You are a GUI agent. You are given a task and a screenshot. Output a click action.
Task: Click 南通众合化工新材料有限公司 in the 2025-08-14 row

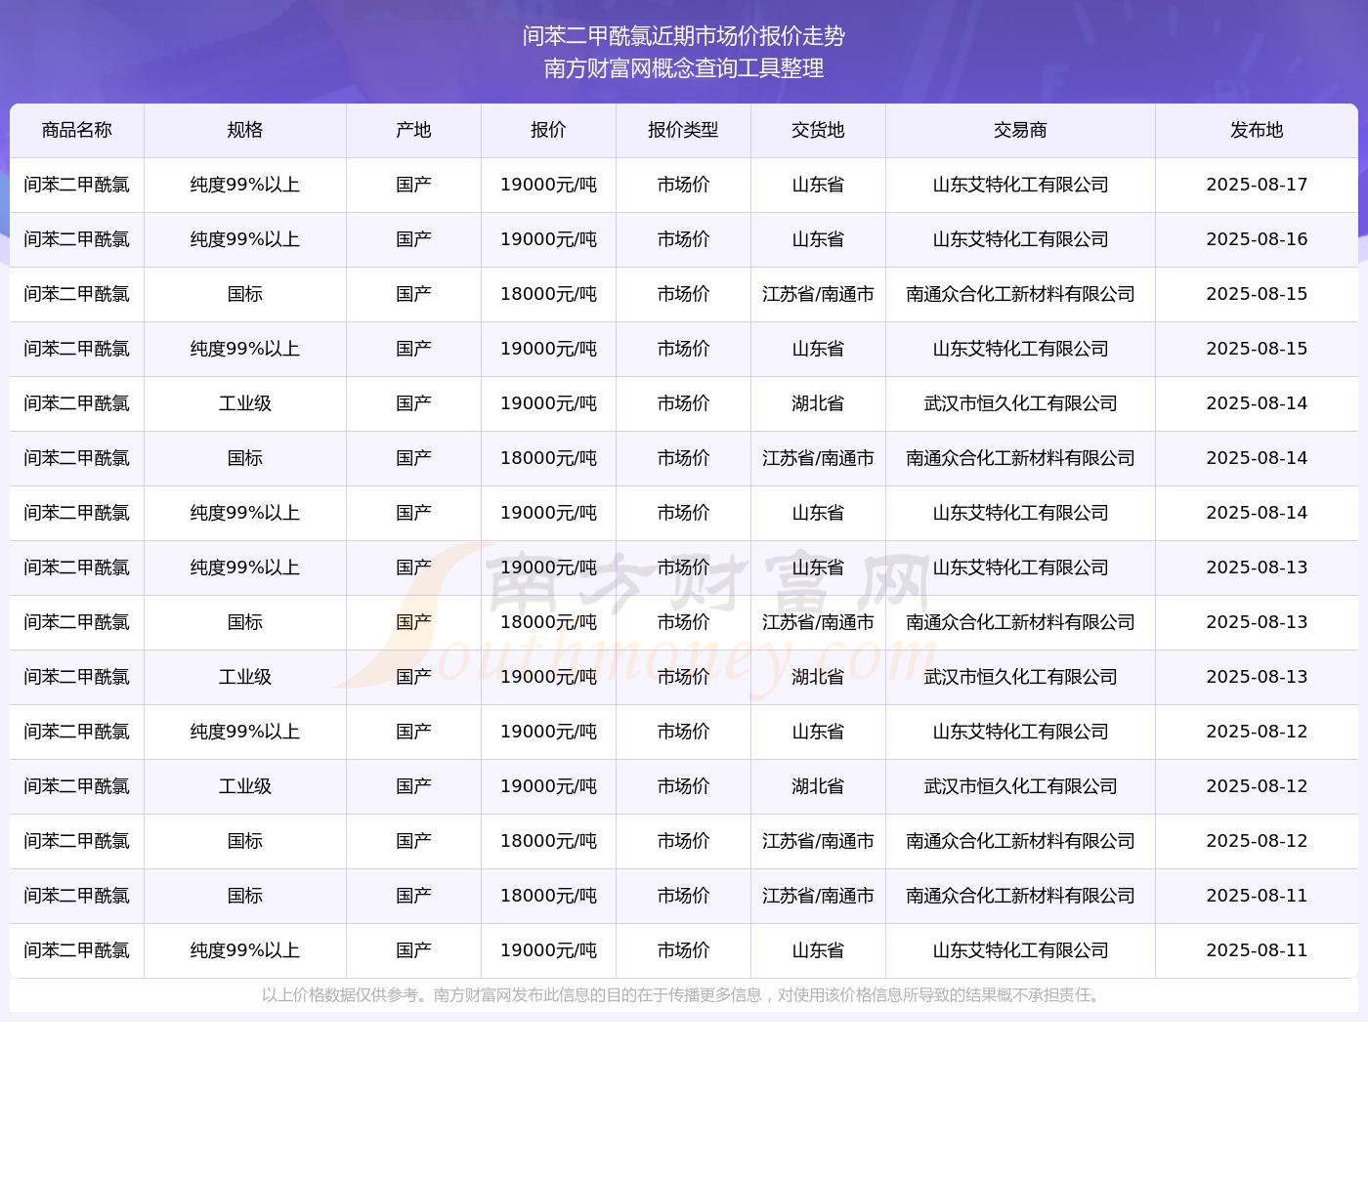[1021, 458]
